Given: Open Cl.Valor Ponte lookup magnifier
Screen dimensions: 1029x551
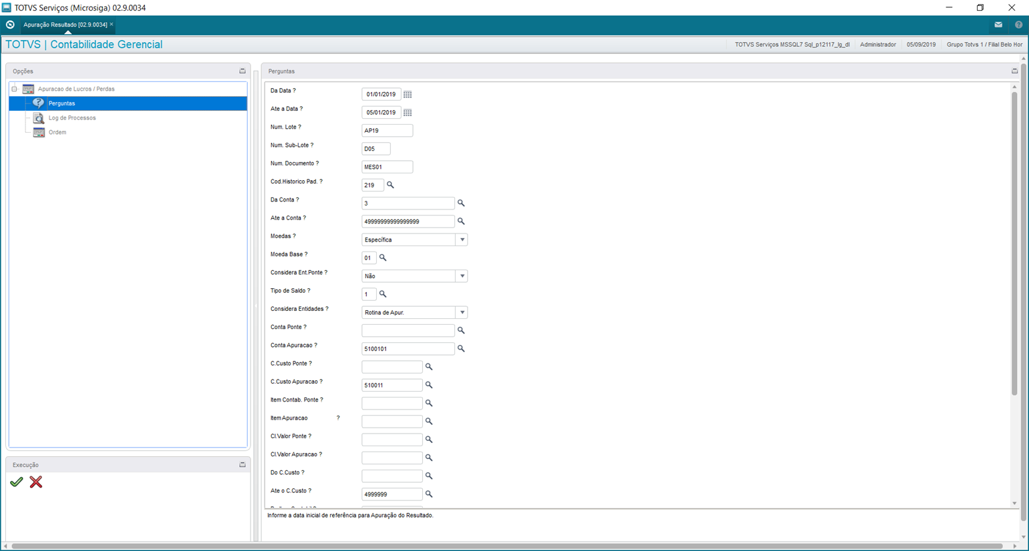Looking at the screenshot, I should (429, 440).
